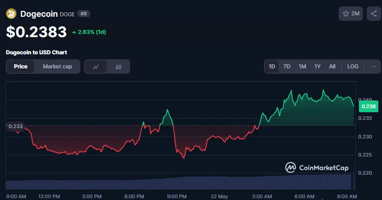
Task: Click the 6:00 AM time axis label
Action: [x=304, y=196]
